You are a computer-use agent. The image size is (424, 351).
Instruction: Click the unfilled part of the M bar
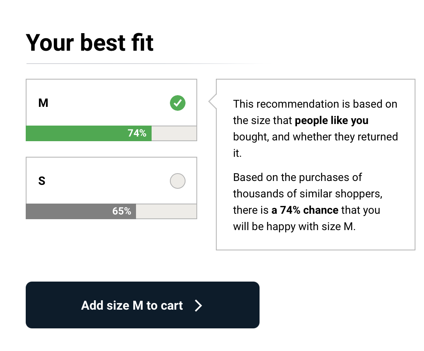pos(174,133)
